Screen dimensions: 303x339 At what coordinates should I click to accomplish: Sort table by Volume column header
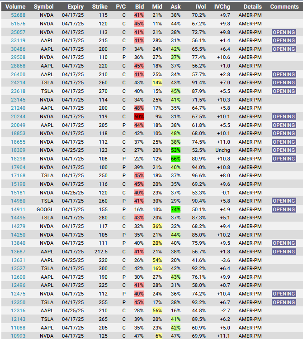click(x=15, y=7)
